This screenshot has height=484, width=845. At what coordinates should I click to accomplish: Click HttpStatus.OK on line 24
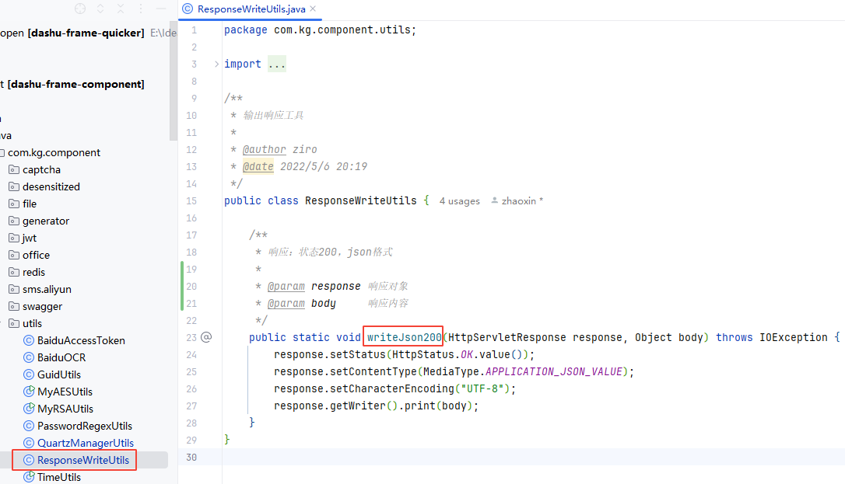[433, 354]
